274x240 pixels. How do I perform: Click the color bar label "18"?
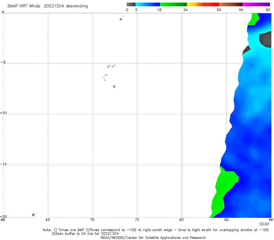[159, 10]
